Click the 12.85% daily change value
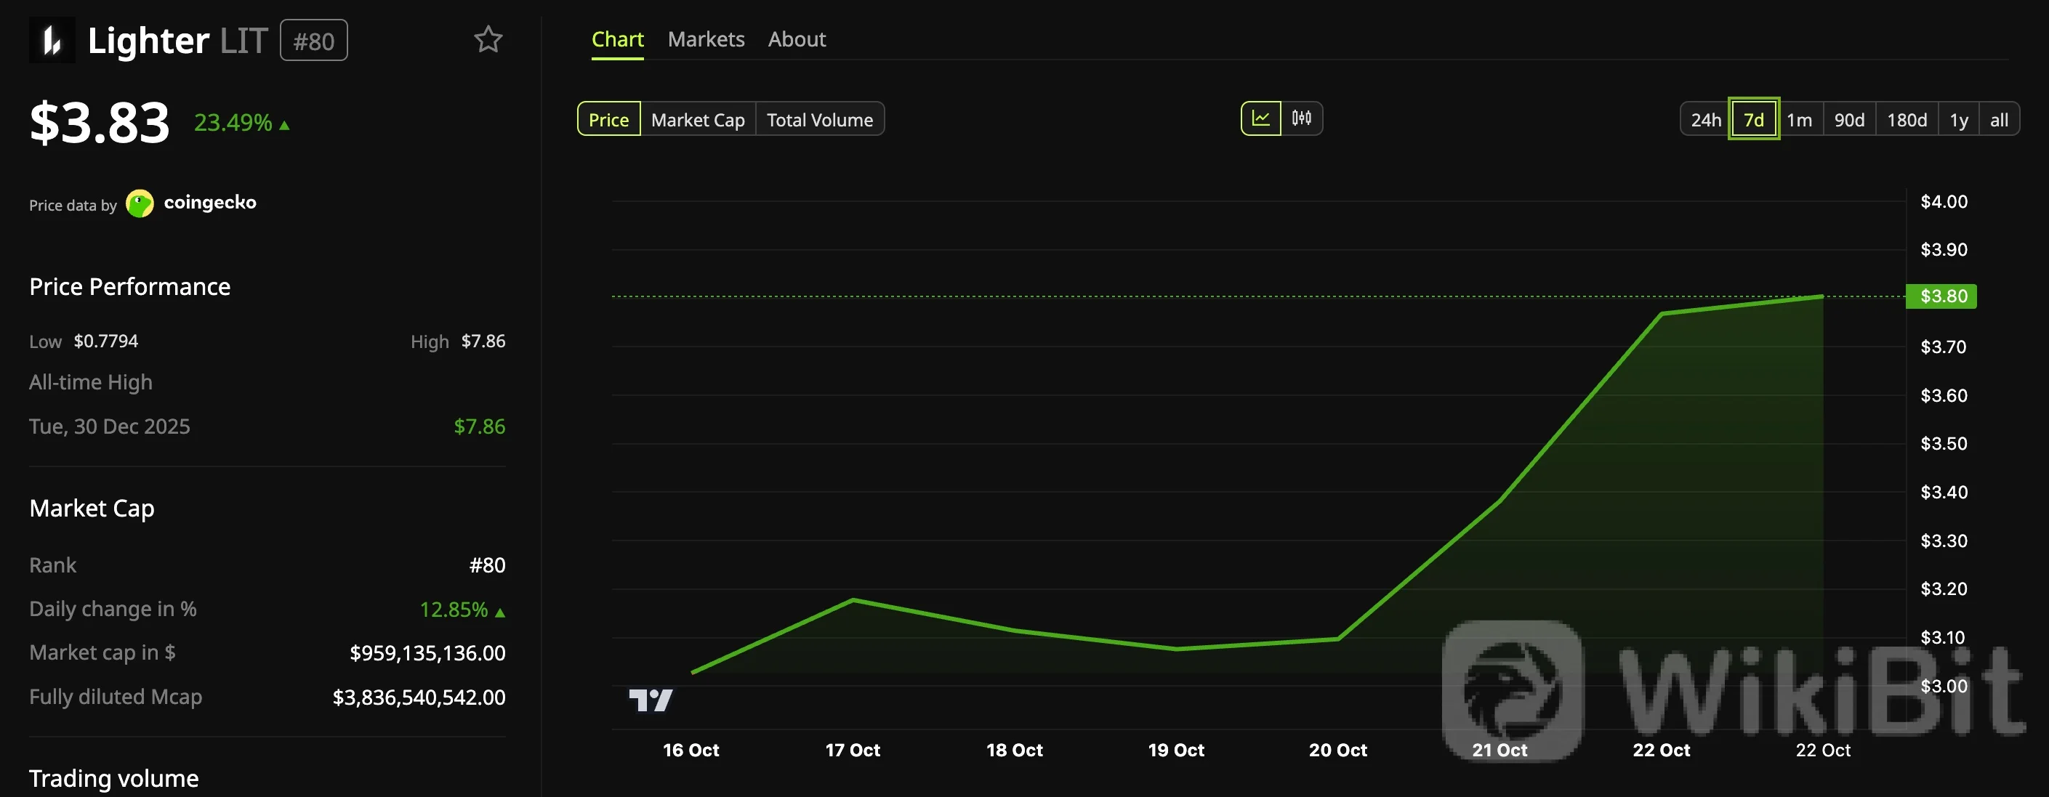This screenshot has height=797, width=2049. click(462, 610)
